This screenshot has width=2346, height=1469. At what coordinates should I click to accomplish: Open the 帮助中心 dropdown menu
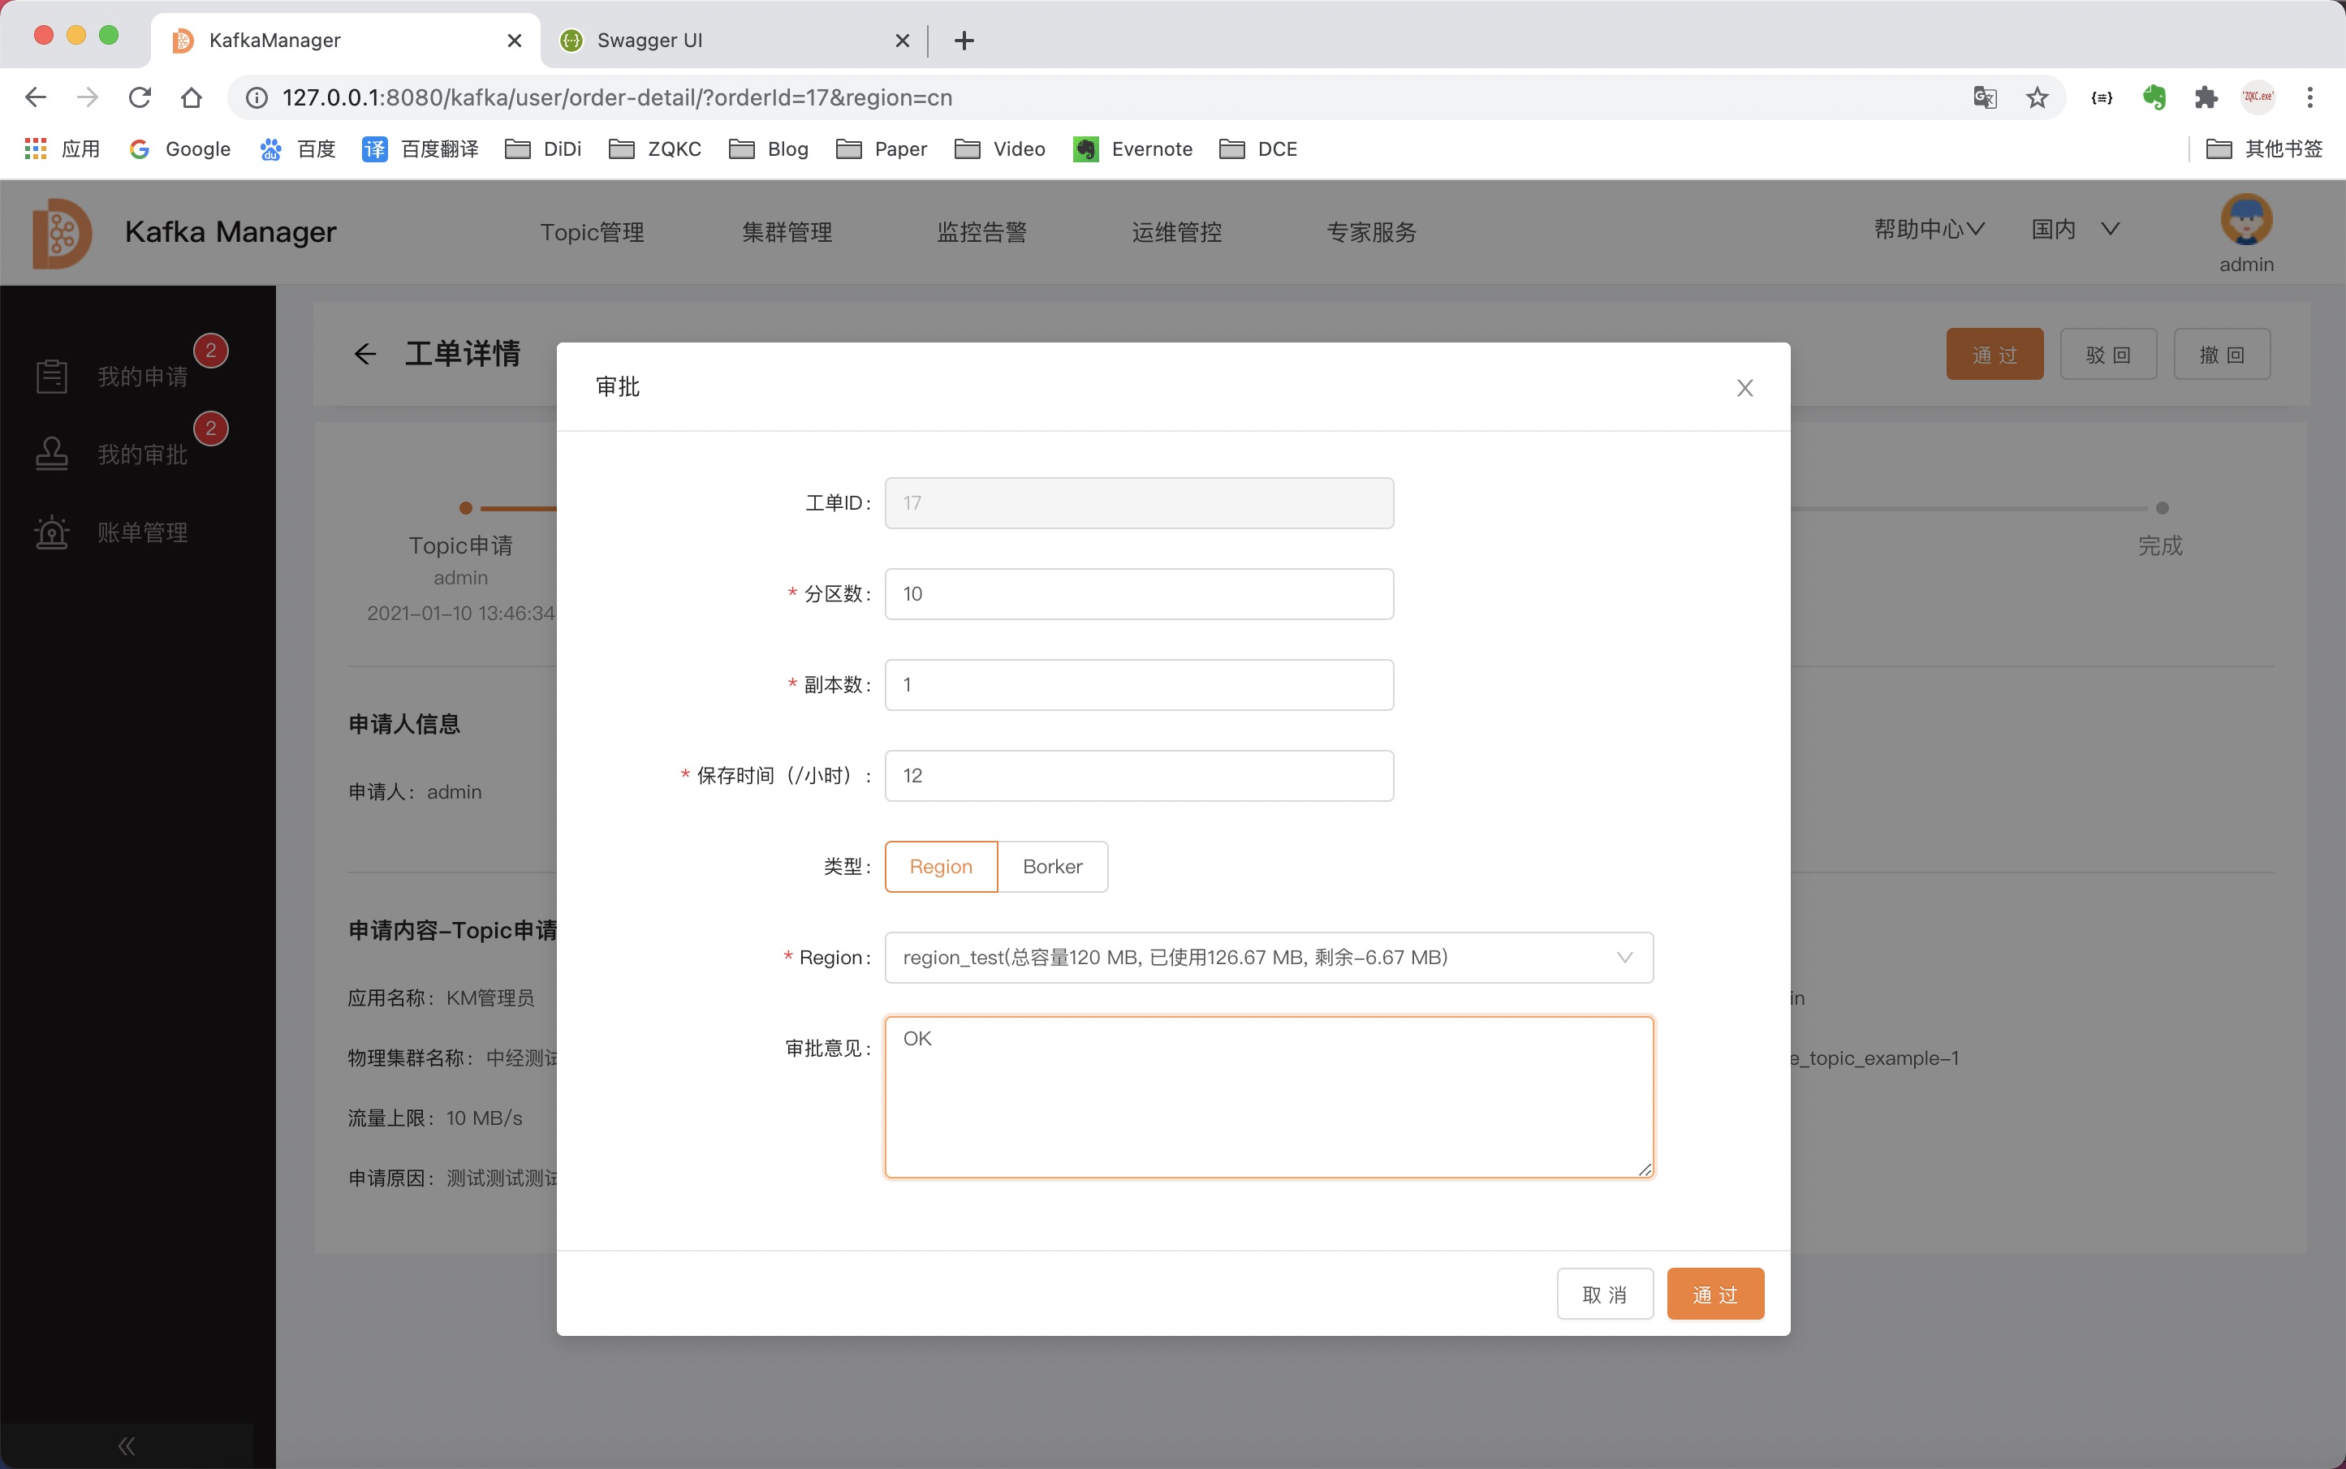point(1928,230)
